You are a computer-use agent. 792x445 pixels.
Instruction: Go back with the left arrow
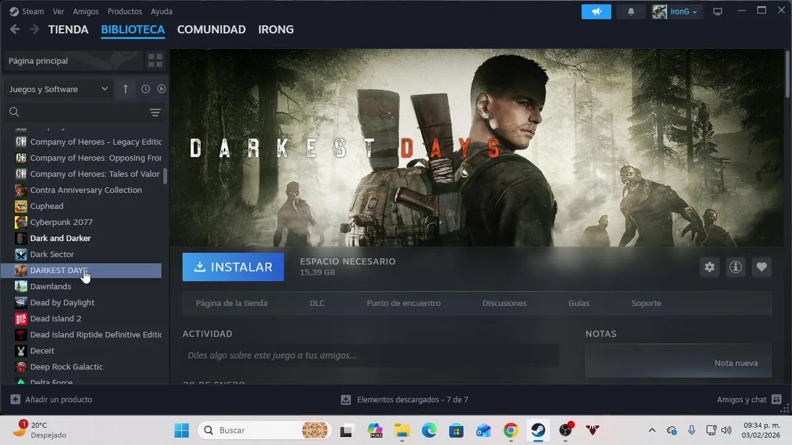coord(15,29)
